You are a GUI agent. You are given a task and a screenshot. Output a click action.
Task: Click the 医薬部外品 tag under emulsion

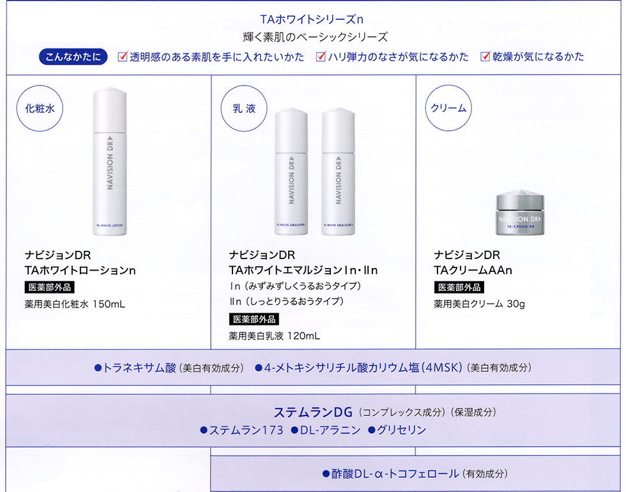(x=254, y=319)
